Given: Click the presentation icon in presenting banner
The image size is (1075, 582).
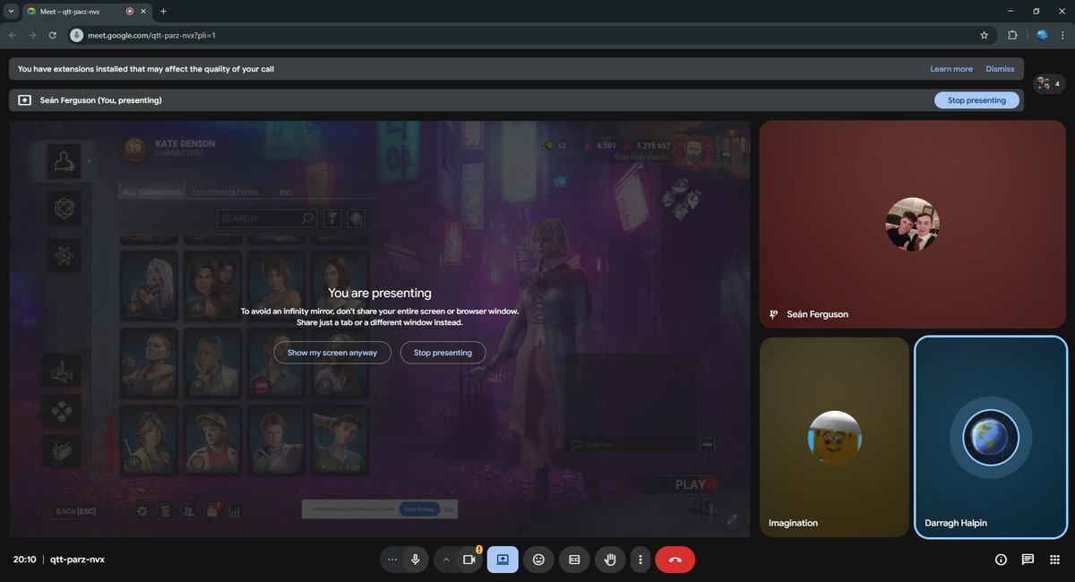Looking at the screenshot, I should point(24,100).
